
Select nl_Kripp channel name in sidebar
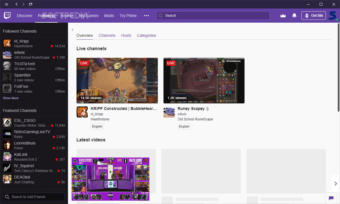(x=22, y=41)
